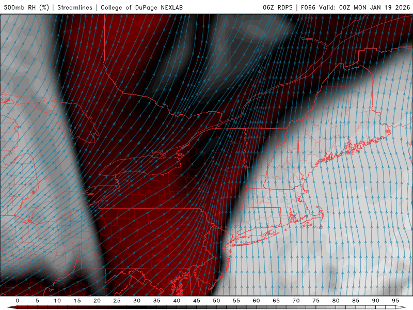The height and width of the screenshot is (310, 413).
Task: Select the "25" color scale label
Action: [117, 301]
